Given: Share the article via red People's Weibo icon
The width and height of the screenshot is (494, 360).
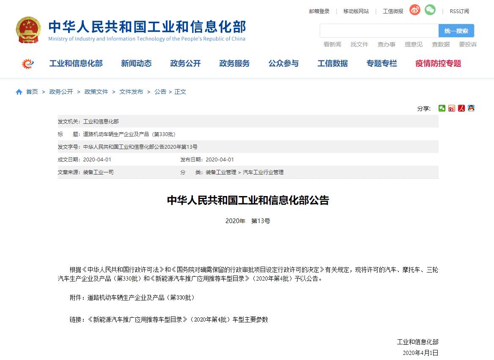Looking at the screenshot, I should click(461, 108).
